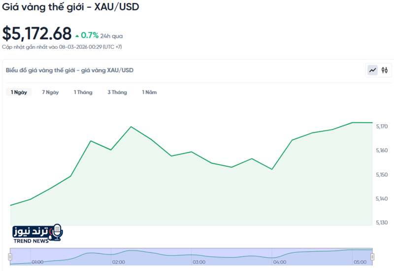Click the 5,170 y-axis label
394x271 pixels.
[382, 127]
